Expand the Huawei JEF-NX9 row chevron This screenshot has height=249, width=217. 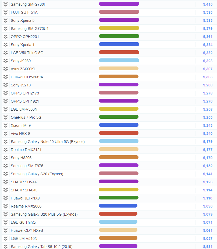pos(6,198)
